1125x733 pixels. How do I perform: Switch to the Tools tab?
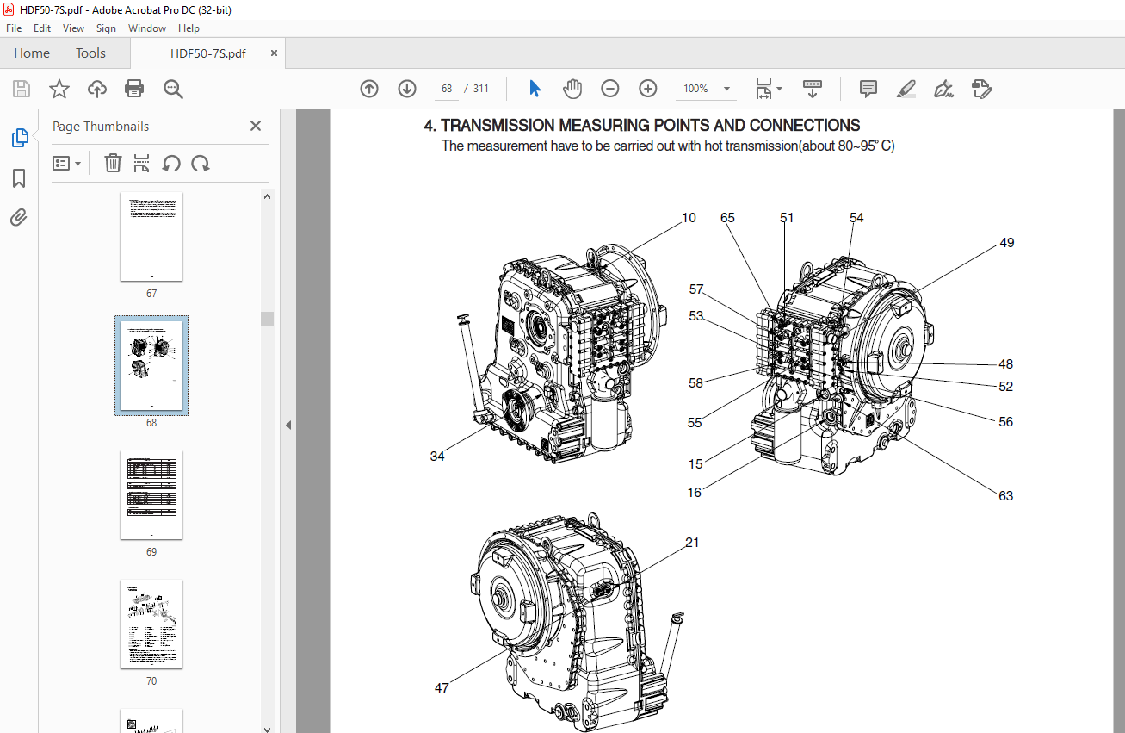click(90, 53)
